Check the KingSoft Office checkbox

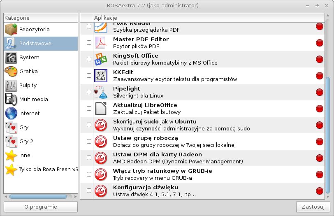point(89,59)
